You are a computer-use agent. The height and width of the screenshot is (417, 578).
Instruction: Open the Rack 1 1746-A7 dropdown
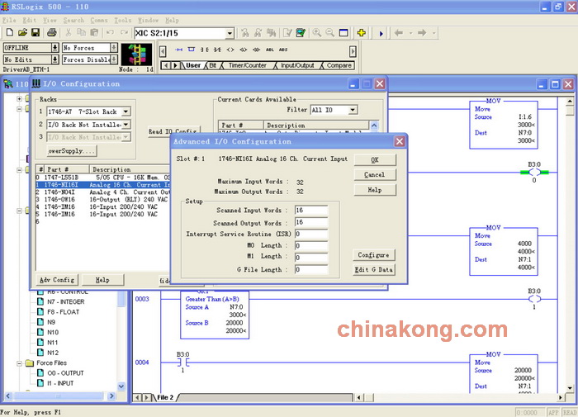pyautogui.click(x=126, y=111)
